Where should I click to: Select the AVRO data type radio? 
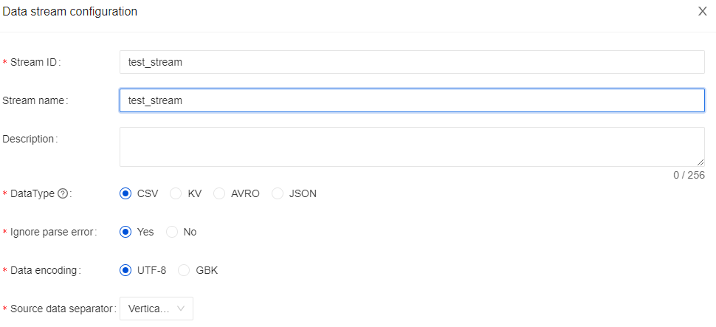[219, 193]
